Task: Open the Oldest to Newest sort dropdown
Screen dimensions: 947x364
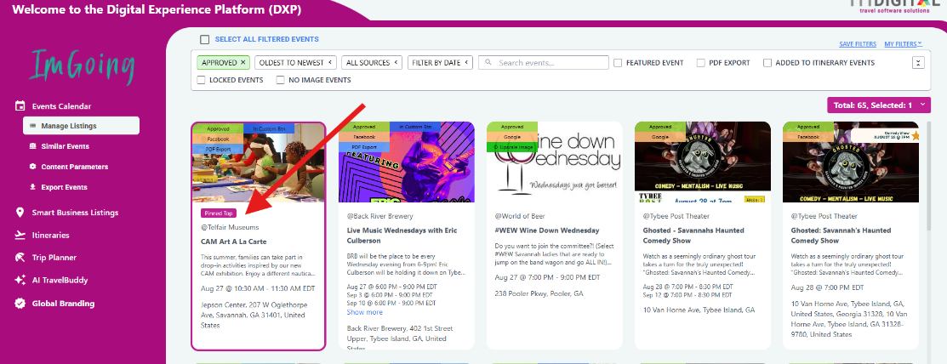Action: click(x=295, y=63)
